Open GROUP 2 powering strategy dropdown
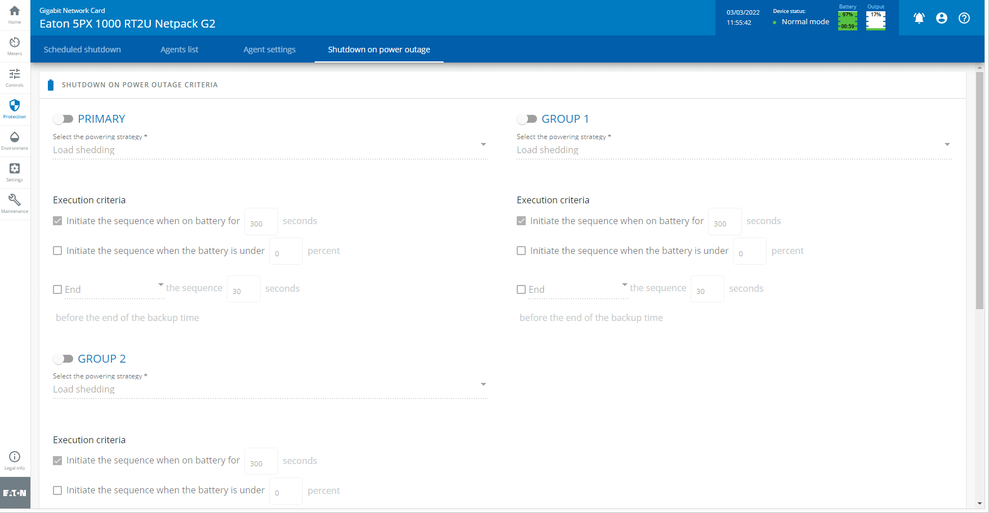Image resolution: width=989 pixels, height=513 pixels. pyautogui.click(x=270, y=389)
